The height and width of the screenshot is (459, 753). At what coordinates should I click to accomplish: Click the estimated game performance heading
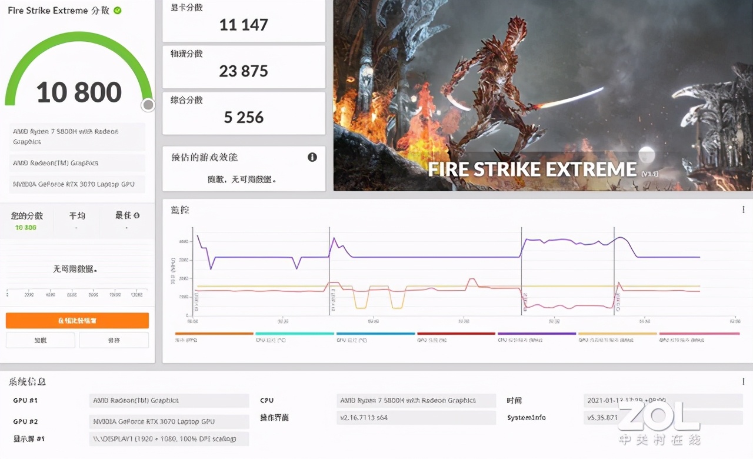coord(204,157)
